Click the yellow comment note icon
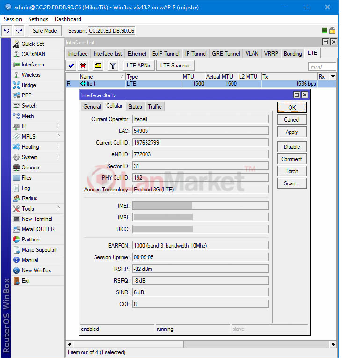 (98, 66)
